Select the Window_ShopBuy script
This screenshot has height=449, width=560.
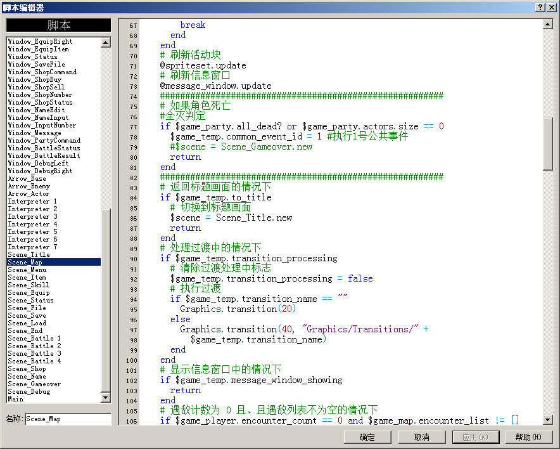pos(54,80)
